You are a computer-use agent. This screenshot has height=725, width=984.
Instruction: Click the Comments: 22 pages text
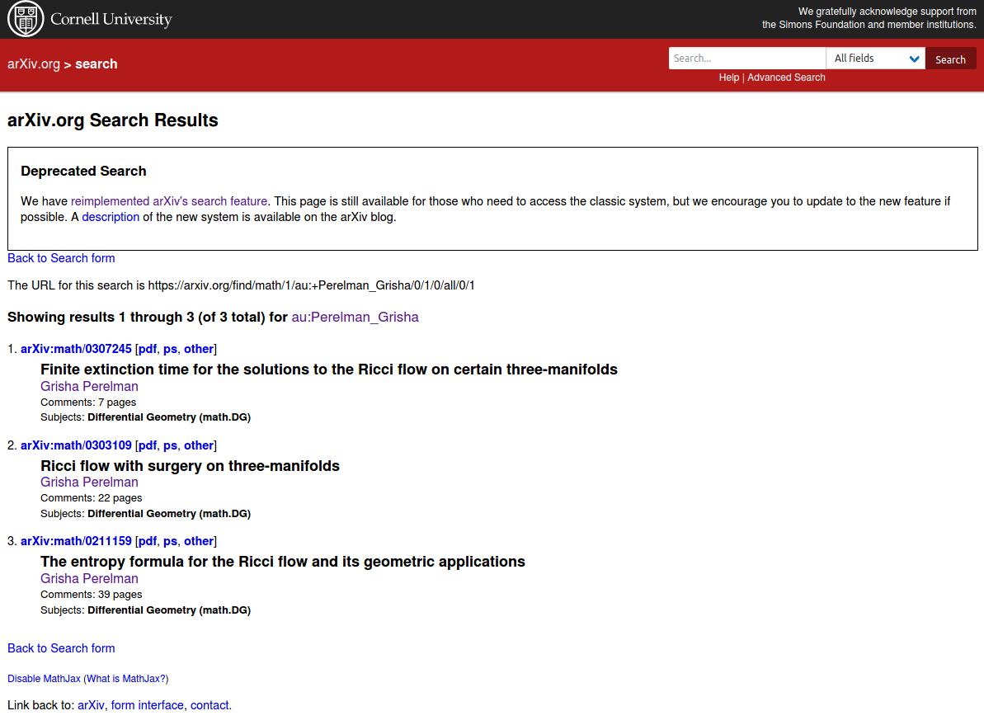point(91,498)
